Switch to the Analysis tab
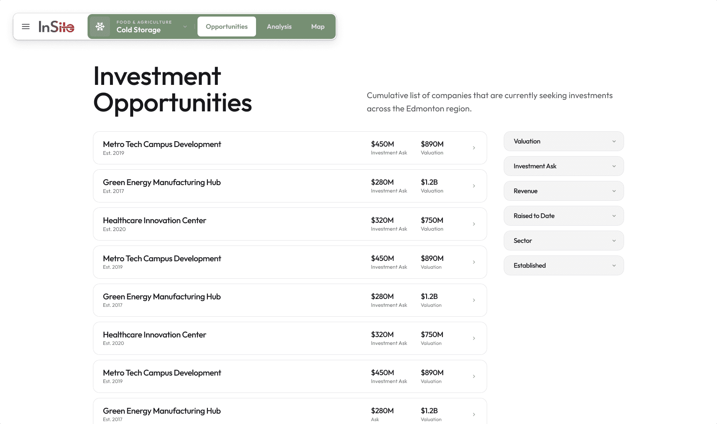This screenshot has width=717, height=424. 279,26
